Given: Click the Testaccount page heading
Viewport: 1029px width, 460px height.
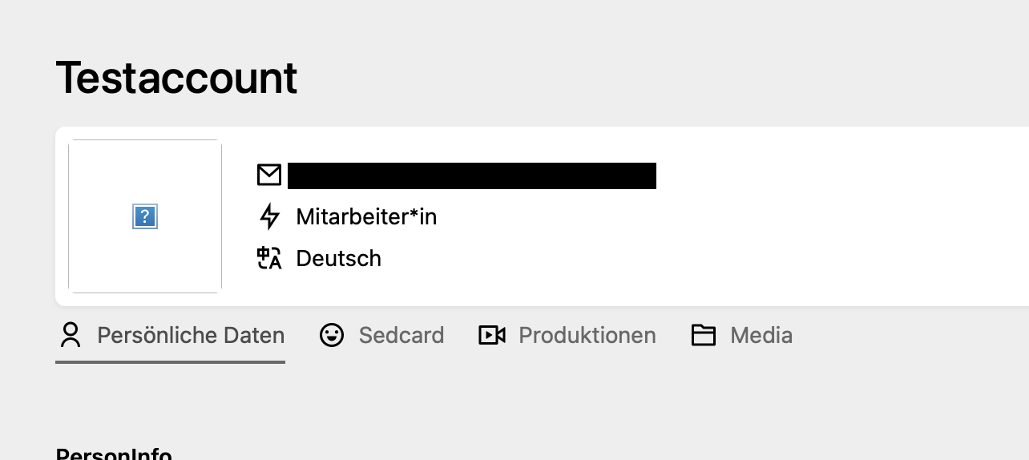Looking at the screenshot, I should click(x=176, y=78).
